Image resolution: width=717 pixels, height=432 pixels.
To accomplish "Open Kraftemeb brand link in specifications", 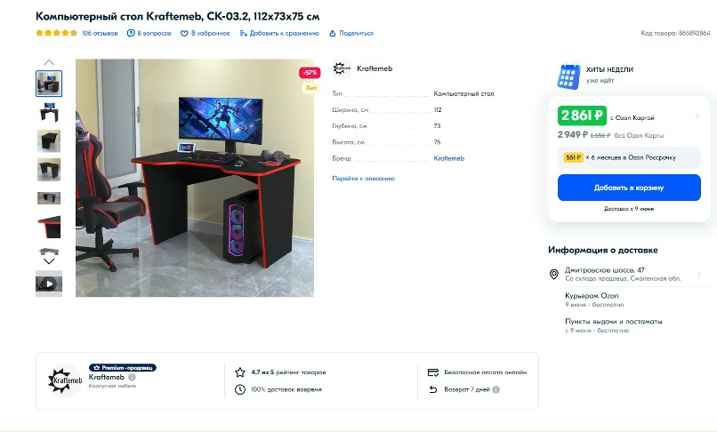I will click(448, 158).
